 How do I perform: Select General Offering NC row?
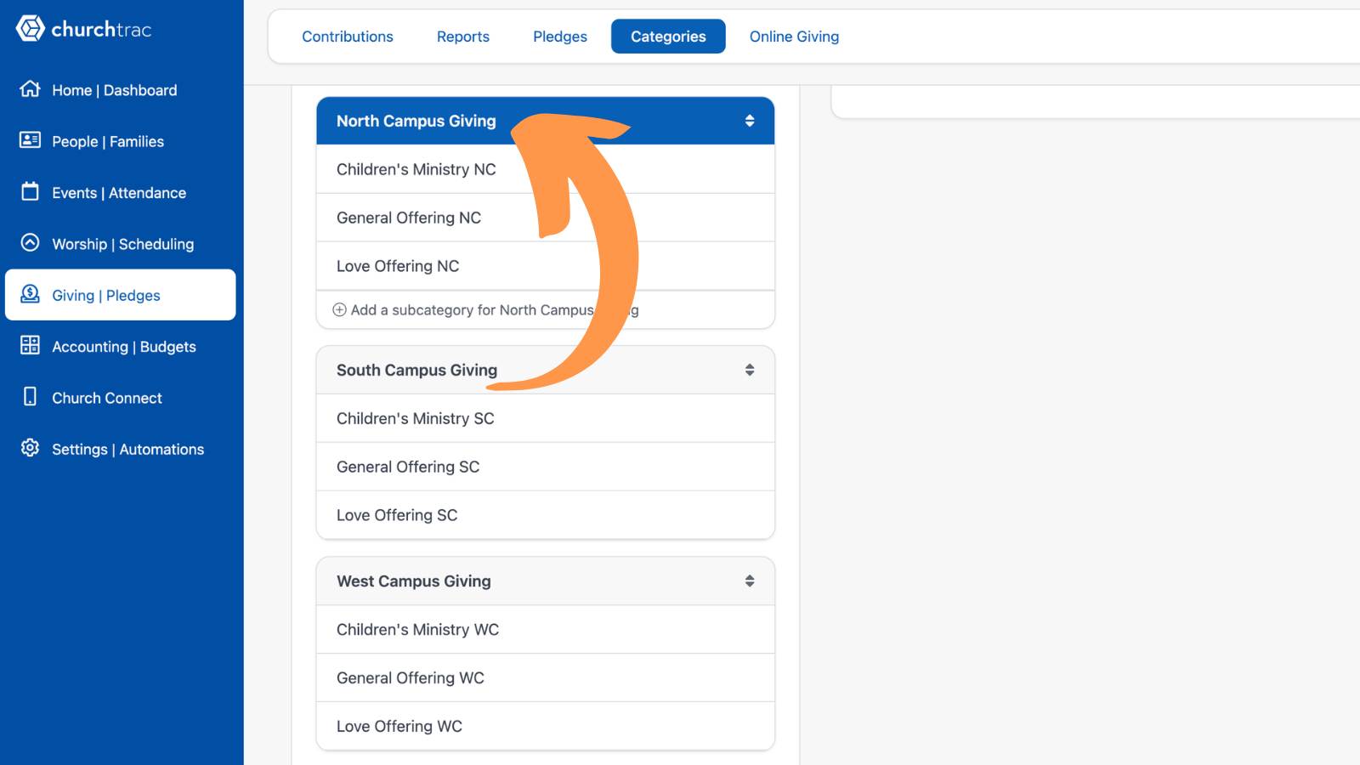(x=546, y=218)
